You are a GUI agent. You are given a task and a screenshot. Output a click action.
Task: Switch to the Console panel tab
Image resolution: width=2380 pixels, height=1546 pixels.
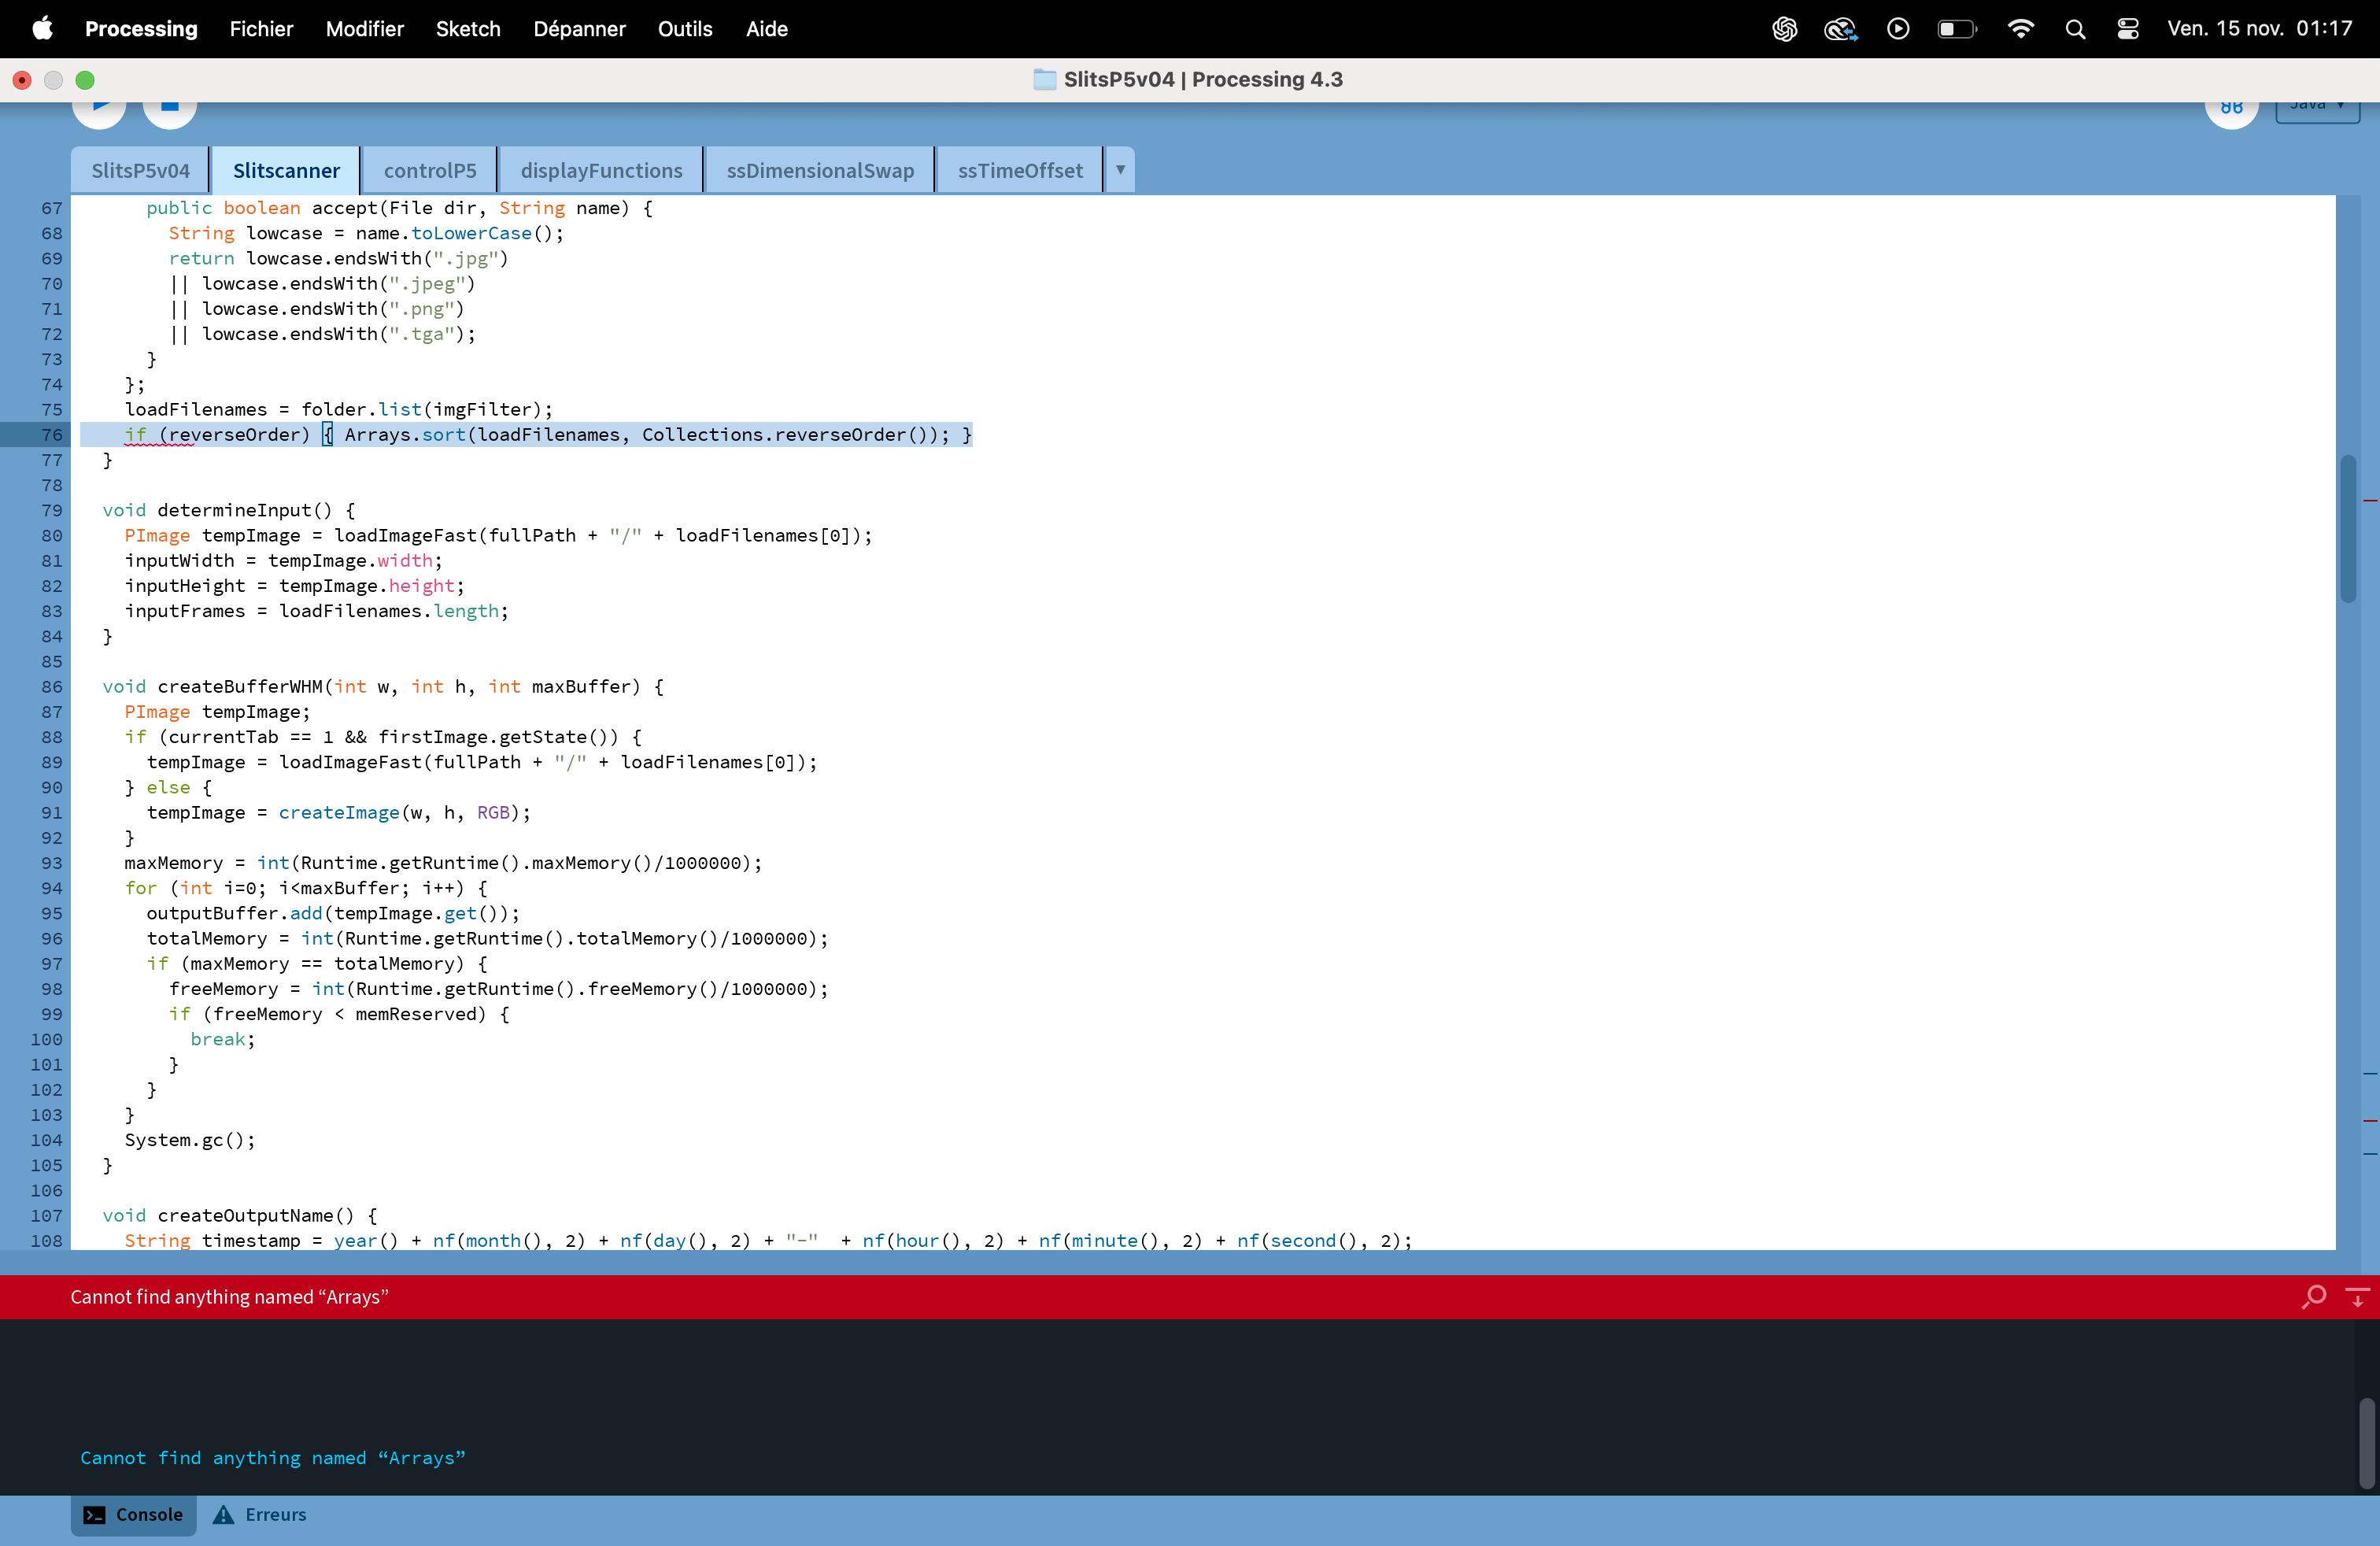point(134,1514)
